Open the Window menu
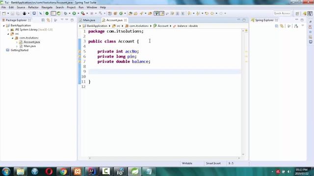Screen dimensions: 314x176 [x=92, y=7]
